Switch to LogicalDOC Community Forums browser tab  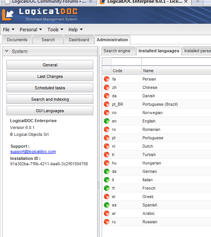coord(48,2)
